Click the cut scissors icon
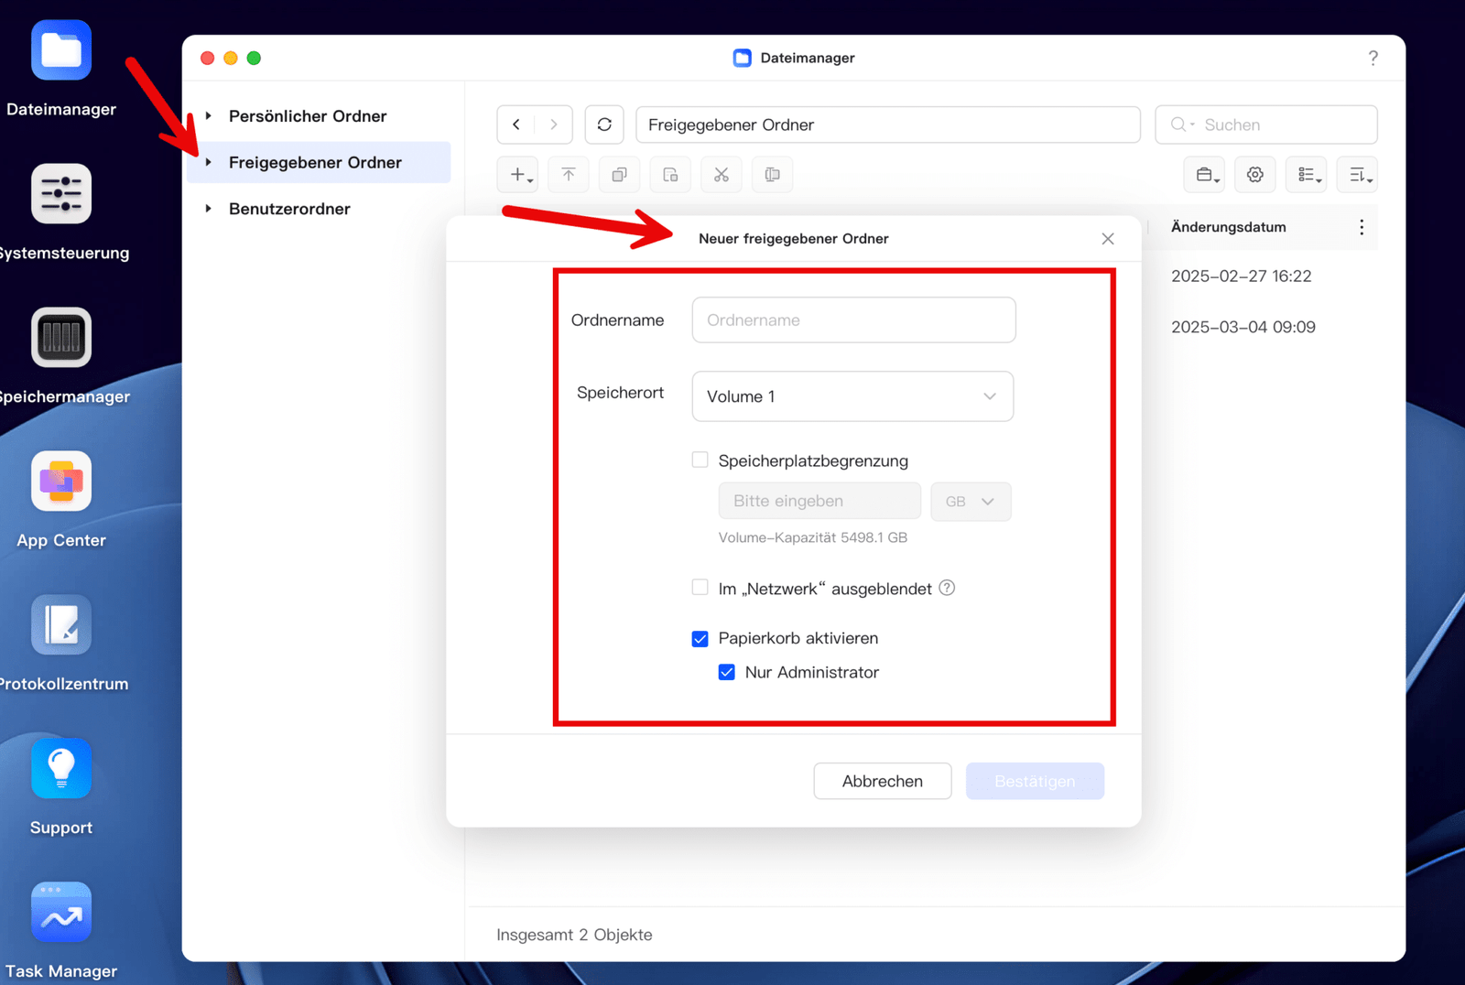Image resolution: width=1465 pixels, height=985 pixels. coord(722,175)
